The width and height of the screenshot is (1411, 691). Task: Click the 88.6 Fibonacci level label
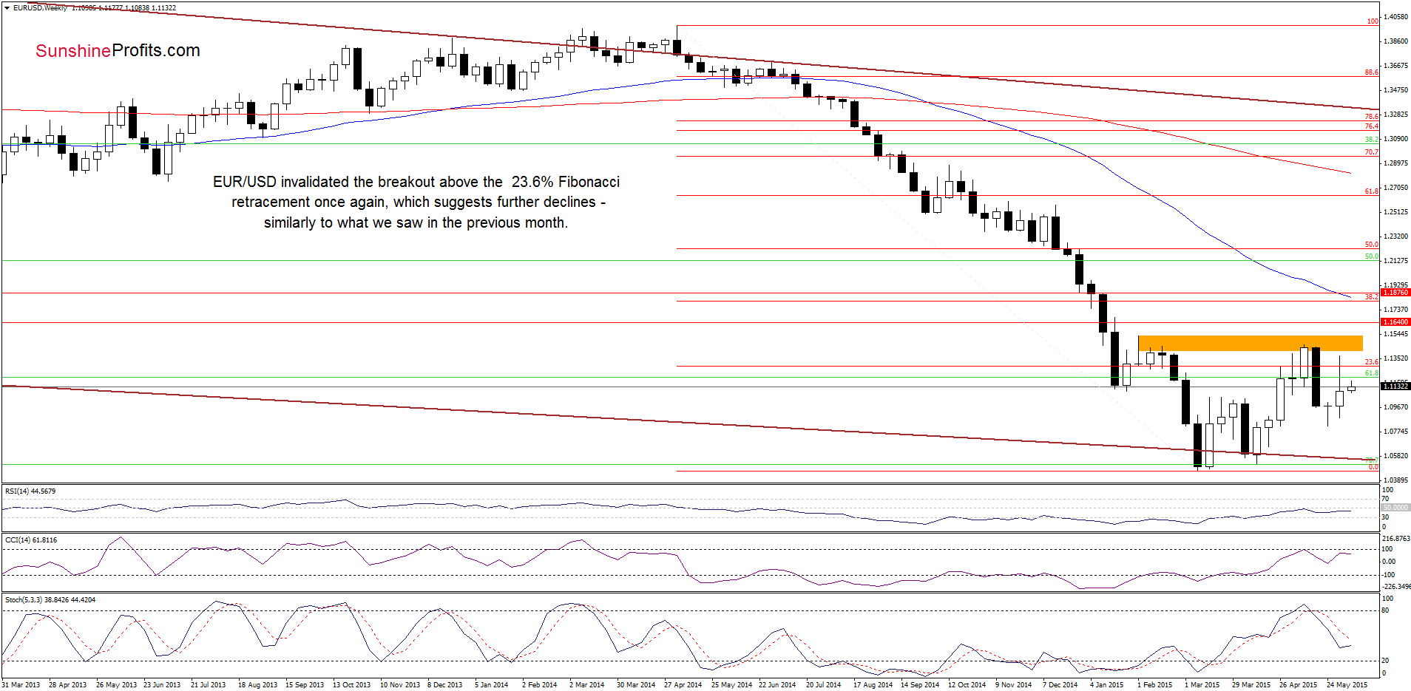point(1372,72)
